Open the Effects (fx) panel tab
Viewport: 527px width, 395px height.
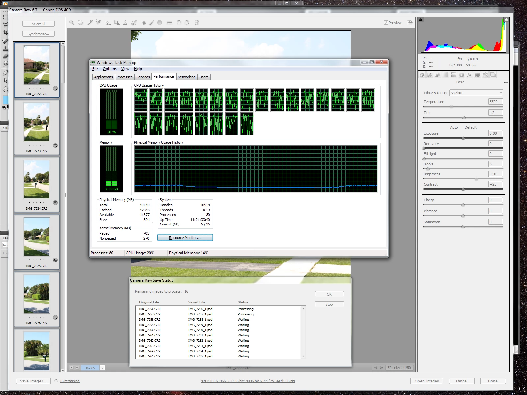tap(469, 75)
